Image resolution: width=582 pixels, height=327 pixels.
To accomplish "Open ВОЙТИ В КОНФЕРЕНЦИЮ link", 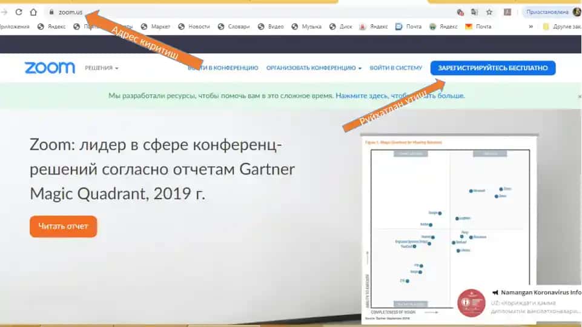I will [223, 68].
